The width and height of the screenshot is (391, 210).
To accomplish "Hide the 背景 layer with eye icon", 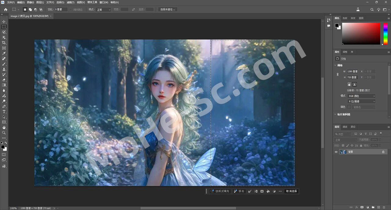I will [336, 152].
